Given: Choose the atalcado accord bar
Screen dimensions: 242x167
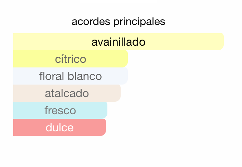Looking at the screenshot, I should click(67, 93).
